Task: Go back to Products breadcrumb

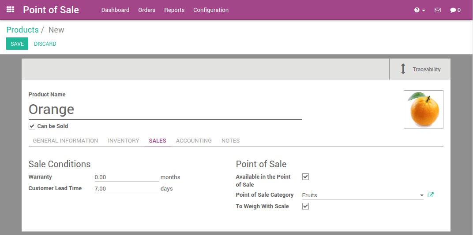Action: 23,30
